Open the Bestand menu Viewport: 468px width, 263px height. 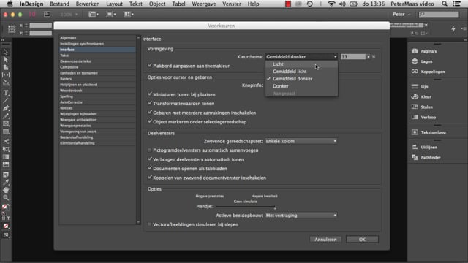[59, 4]
